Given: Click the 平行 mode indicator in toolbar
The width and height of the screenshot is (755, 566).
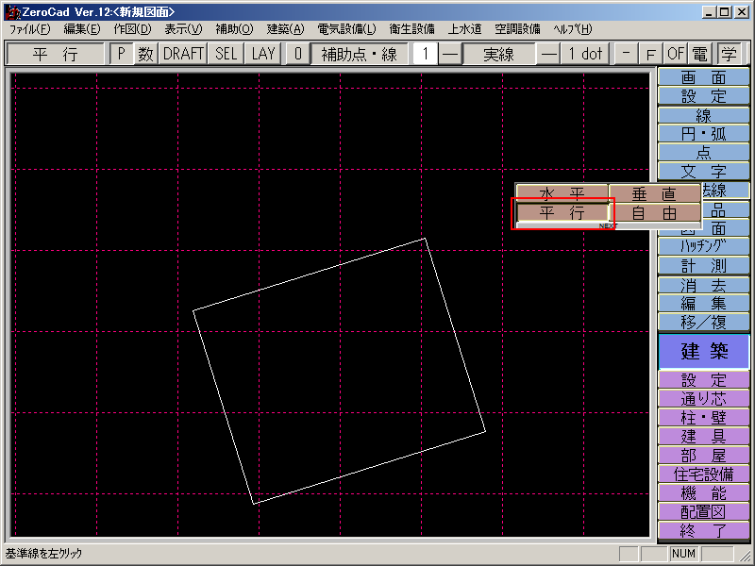Looking at the screenshot, I should pyautogui.click(x=56, y=54).
